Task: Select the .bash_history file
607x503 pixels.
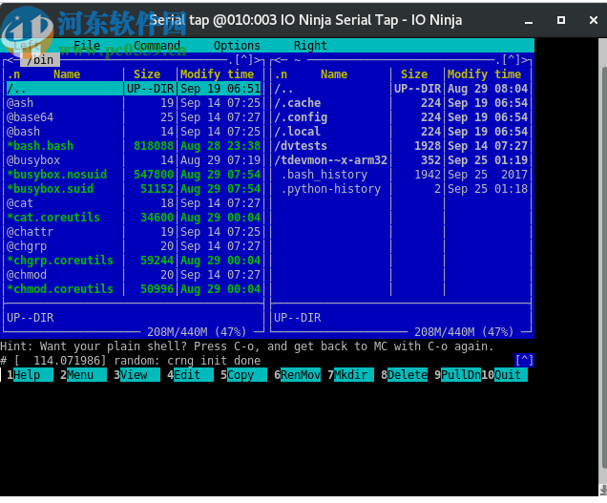Action: coord(401,175)
